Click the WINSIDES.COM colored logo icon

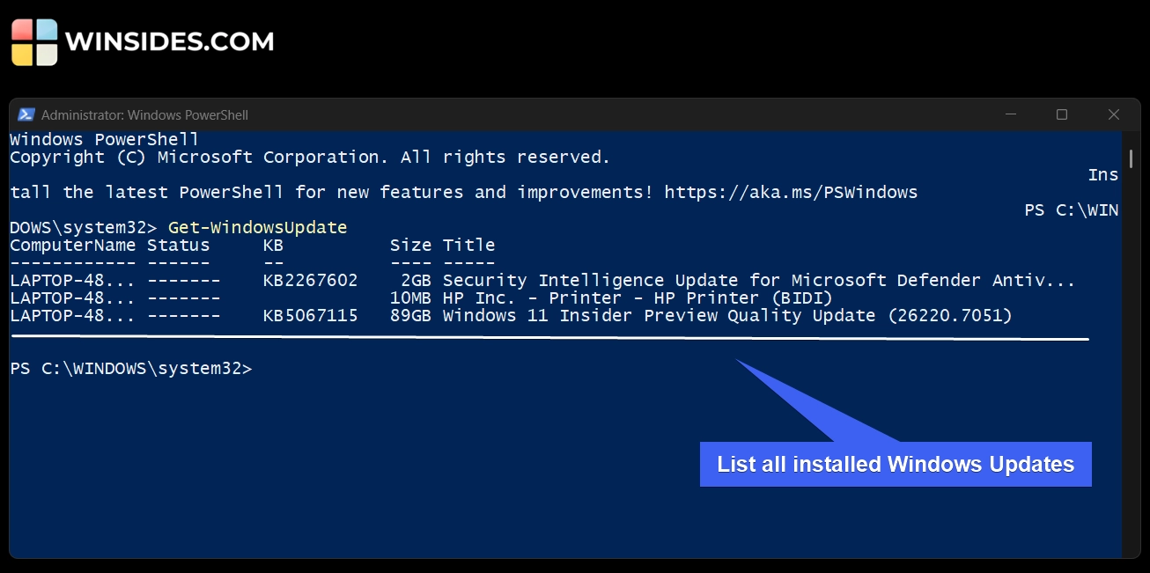[32, 40]
